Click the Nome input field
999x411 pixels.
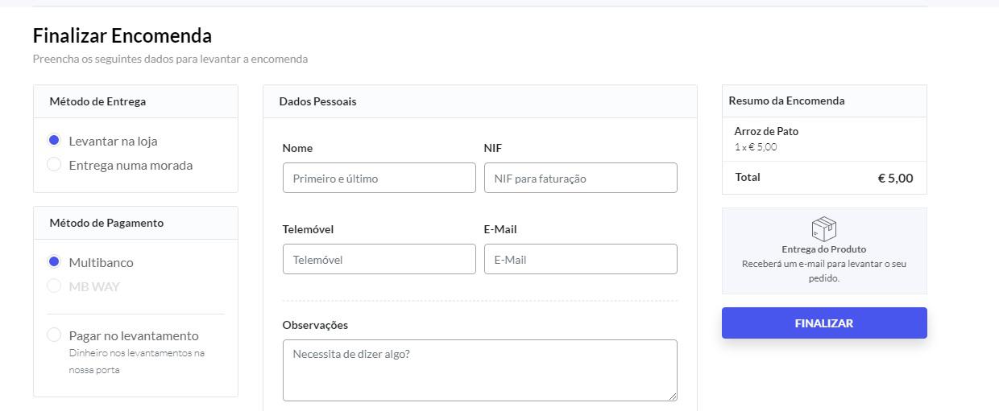(x=379, y=178)
